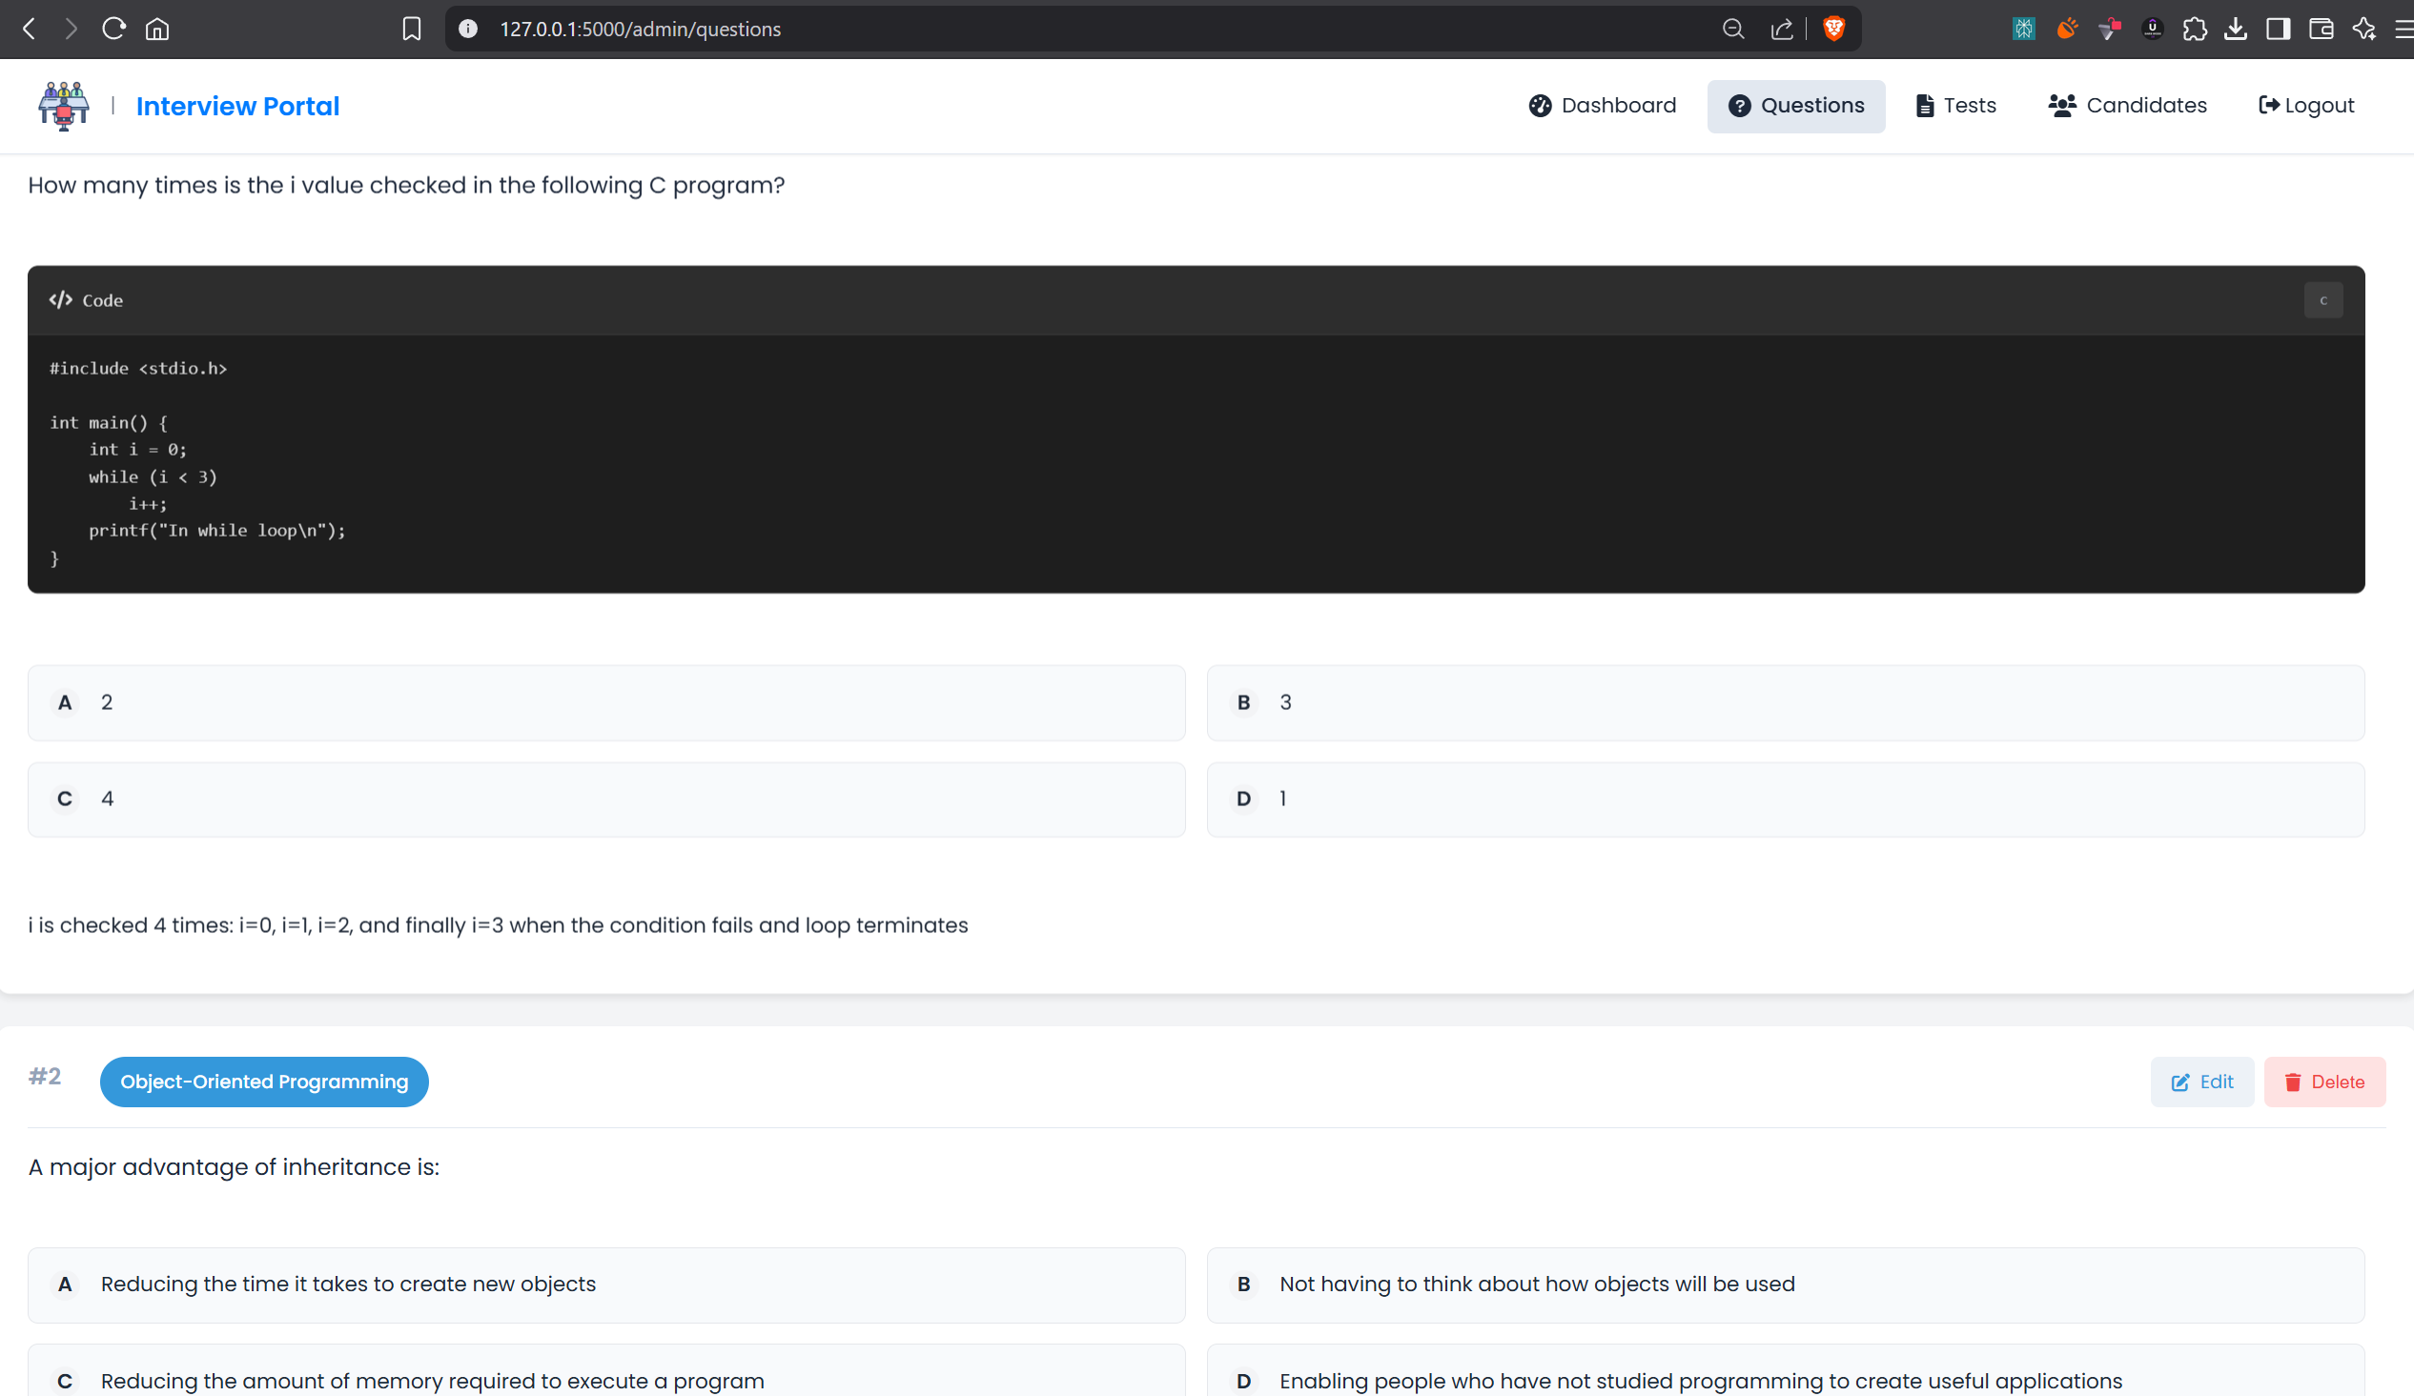Image resolution: width=2414 pixels, height=1396 pixels.
Task: Open the Tests nav item
Action: [x=1956, y=106]
